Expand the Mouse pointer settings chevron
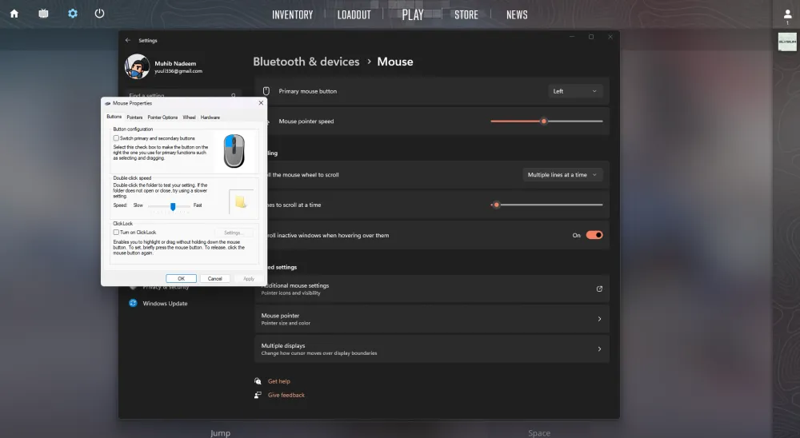The image size is (800, 438). tap(599, 319)
